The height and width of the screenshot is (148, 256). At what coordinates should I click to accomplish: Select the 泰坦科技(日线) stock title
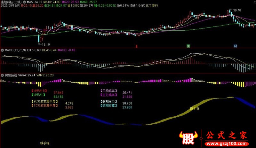[11, 2]
